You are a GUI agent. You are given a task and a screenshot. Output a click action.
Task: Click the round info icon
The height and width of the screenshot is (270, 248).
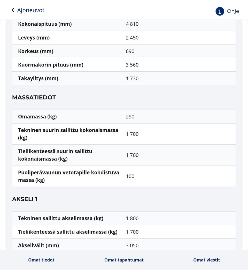coord(220,11)
